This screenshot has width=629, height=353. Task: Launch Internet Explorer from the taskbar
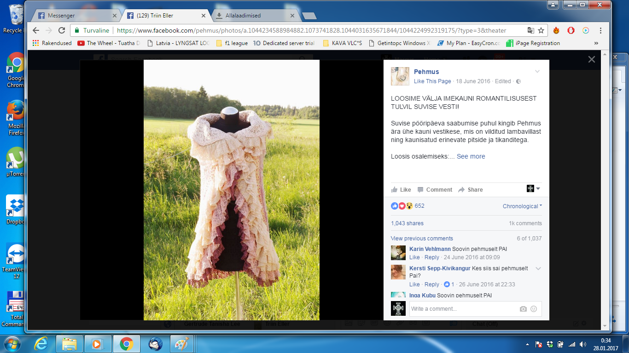pyautogui.click(x=41, y=344)
